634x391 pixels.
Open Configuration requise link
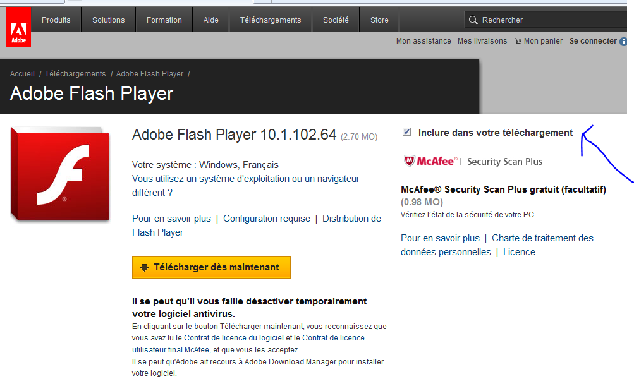(267, 219)
